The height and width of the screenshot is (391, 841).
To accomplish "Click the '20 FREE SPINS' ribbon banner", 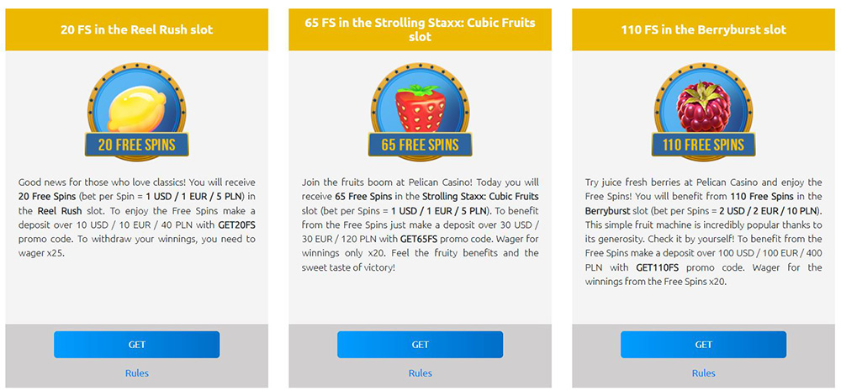I will click(136, 145).
